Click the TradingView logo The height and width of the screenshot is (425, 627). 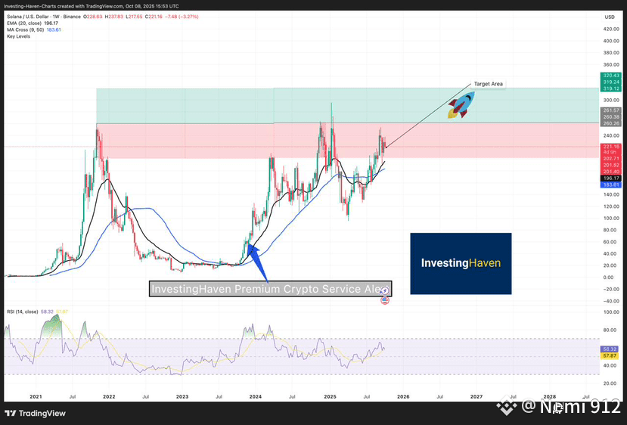tap(36, 414)
